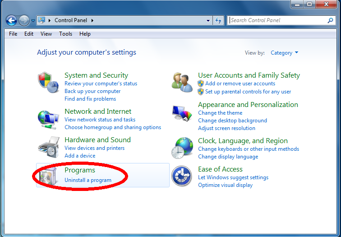
Task: Click Change desktop background
Action: point(232,121)
